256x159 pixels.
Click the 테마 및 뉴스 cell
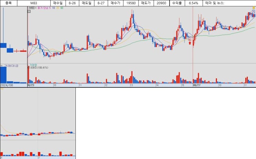tap(229, 3)
